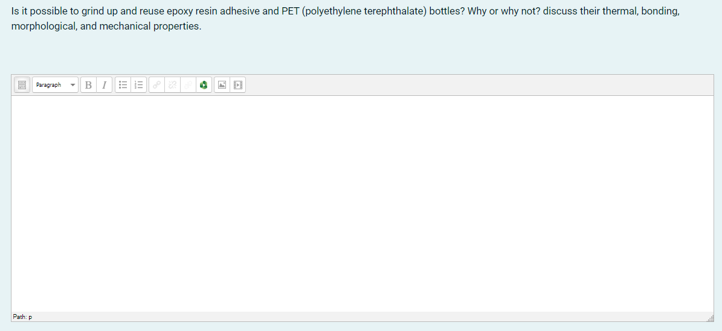
Task: Open the insert image tool
Action: [x=222, y=85]
